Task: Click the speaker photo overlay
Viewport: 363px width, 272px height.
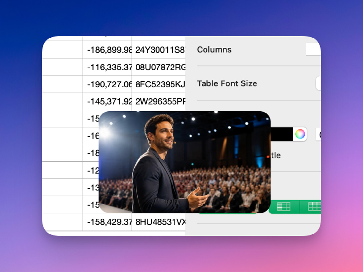Action: pos(185,162)
